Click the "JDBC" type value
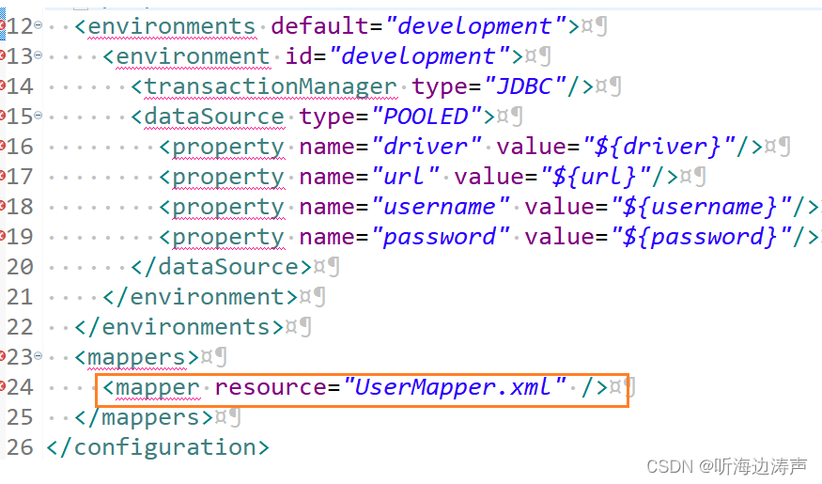Image resolution: width=822 pixels, height=484 pixels. (x=525, y=86)
